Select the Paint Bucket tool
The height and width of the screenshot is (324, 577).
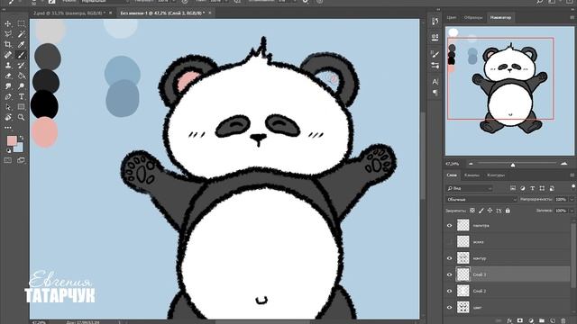tap(21, 76)
